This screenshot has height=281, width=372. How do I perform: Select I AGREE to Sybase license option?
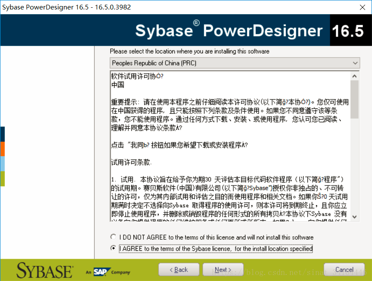(113, 248)
